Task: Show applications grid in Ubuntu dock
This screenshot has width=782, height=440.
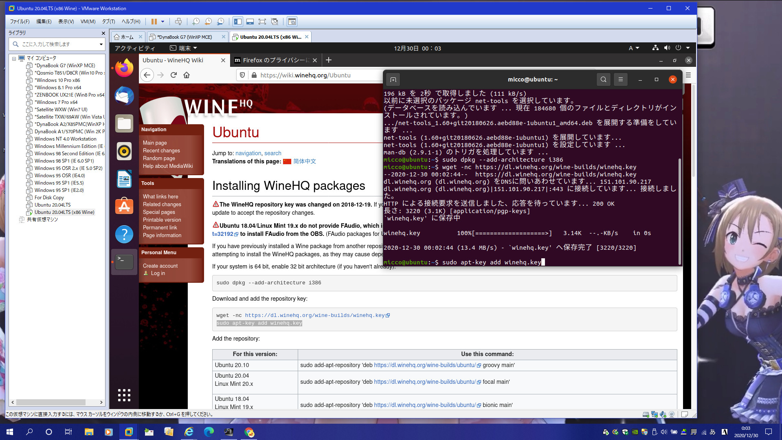Action: click(x=124, y=395)
